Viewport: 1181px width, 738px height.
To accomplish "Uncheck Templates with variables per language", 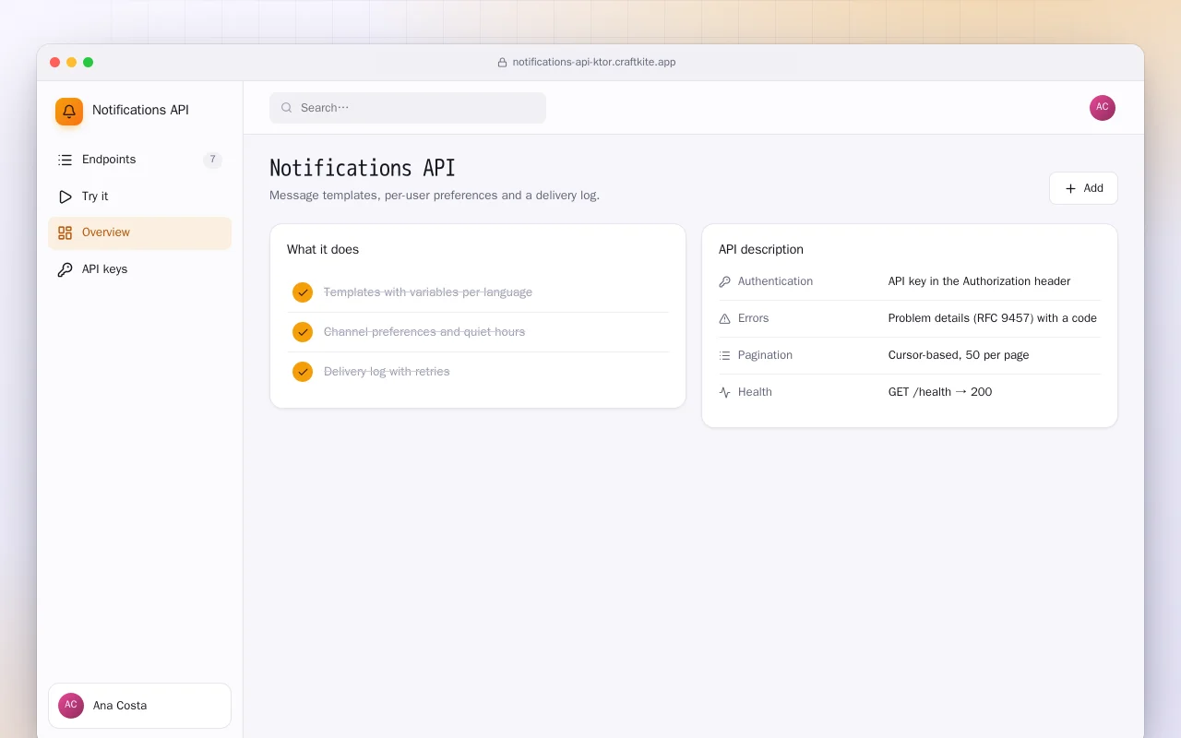I will click(303, 292).
